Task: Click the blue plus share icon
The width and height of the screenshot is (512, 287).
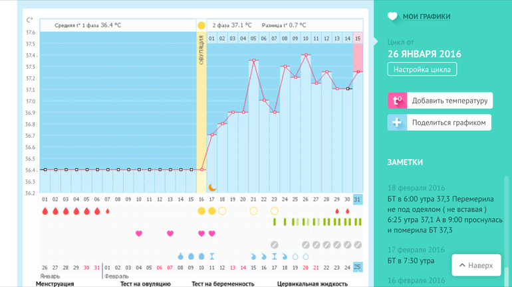Action: coord(397,123)
